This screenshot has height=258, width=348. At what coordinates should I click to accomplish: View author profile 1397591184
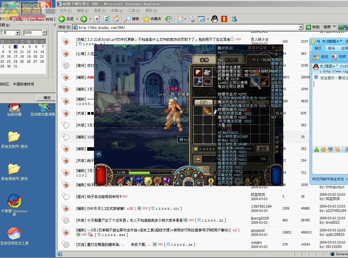[x=261, y=206]
